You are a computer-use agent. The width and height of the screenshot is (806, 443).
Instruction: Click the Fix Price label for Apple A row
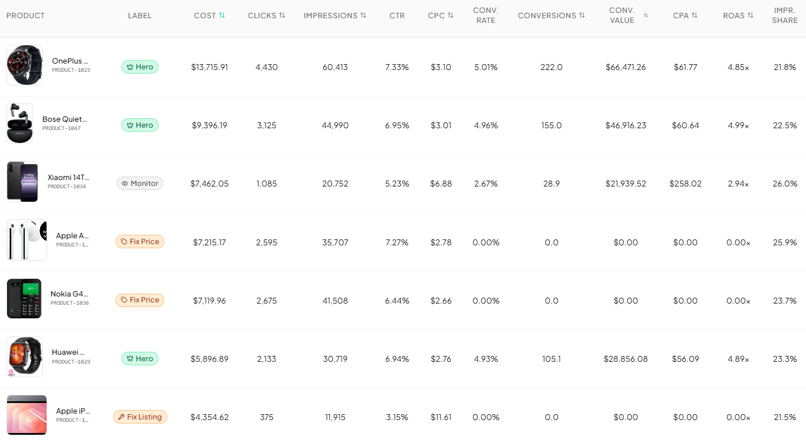[140, 241]
